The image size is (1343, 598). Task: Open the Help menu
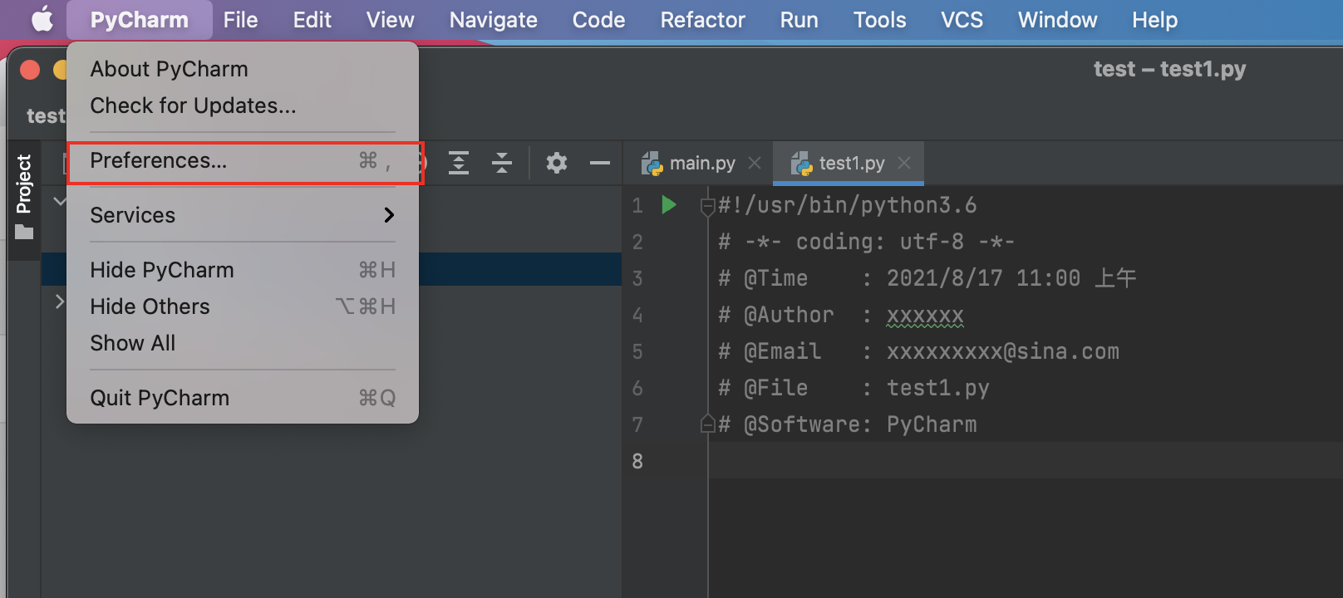point(1154,20)
